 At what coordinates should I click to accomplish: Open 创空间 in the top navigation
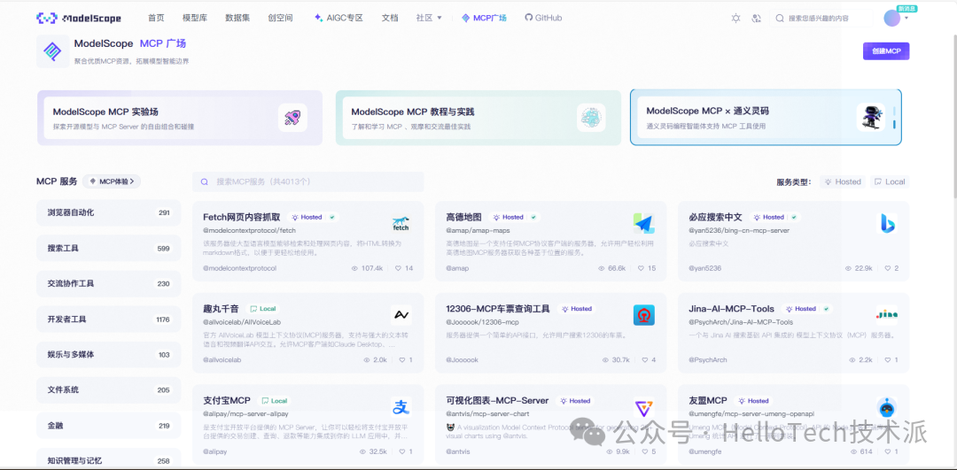tap(280, 19)
